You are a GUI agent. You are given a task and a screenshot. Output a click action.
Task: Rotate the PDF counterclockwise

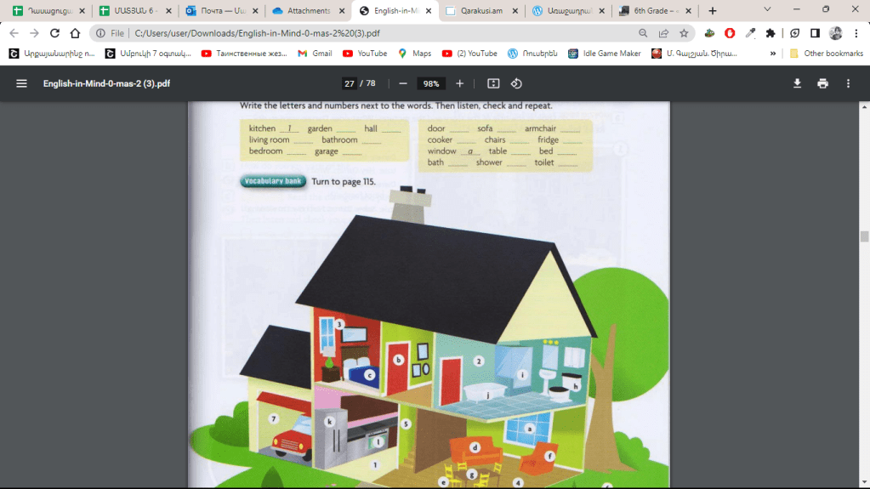[x=516, y=83]
